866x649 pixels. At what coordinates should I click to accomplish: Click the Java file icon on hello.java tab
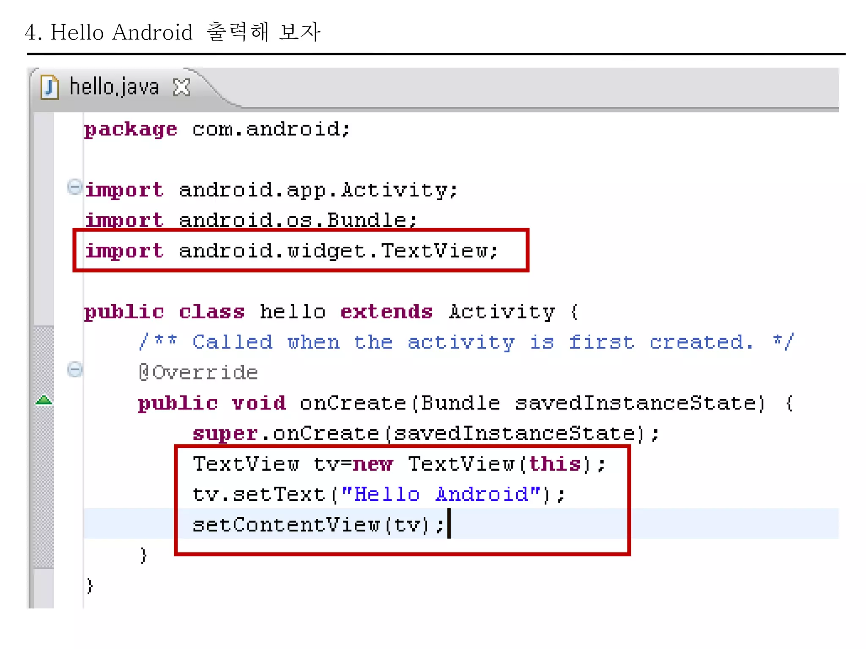coord(50,87)
